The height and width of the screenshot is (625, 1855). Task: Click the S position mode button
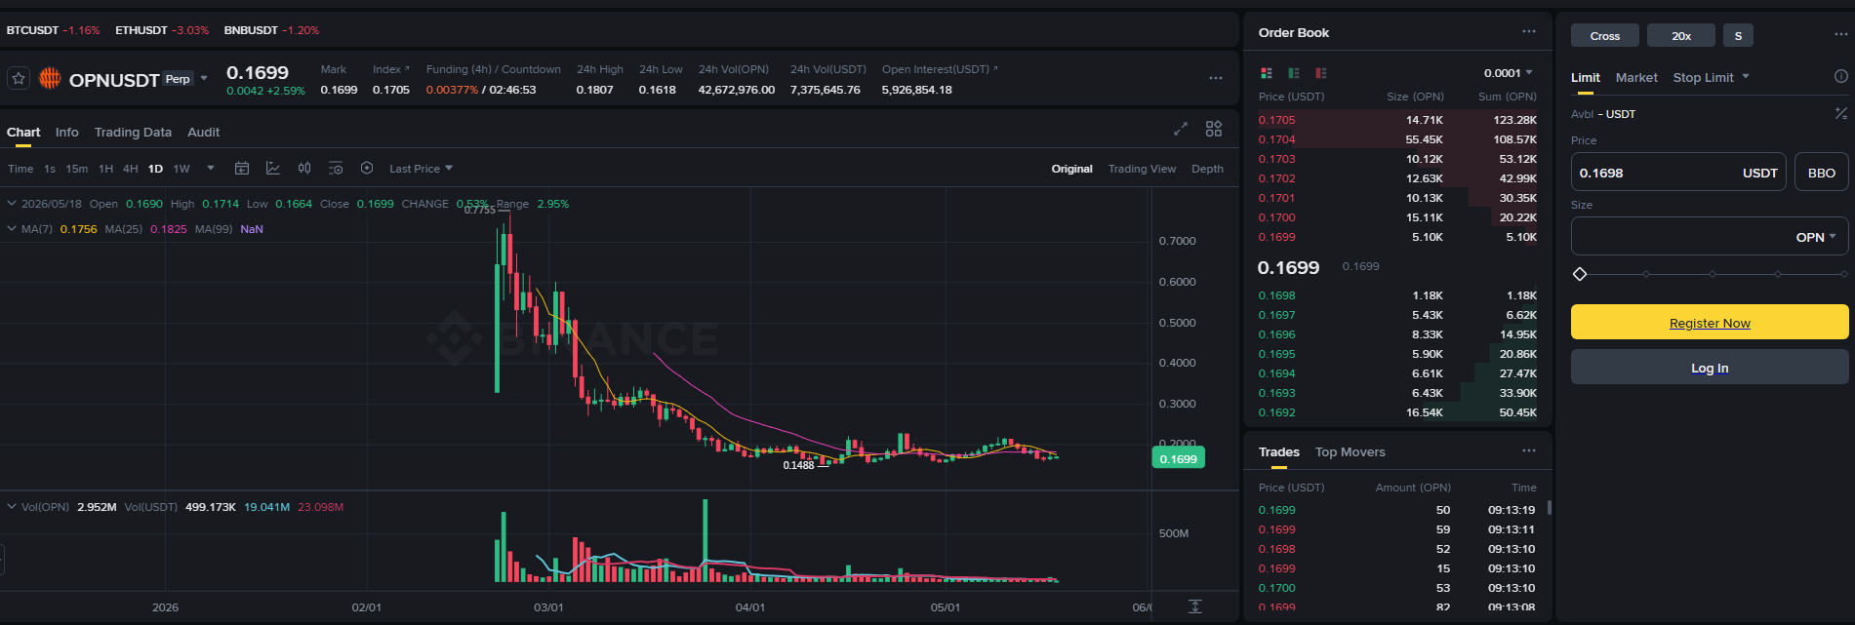point(1738,36)
